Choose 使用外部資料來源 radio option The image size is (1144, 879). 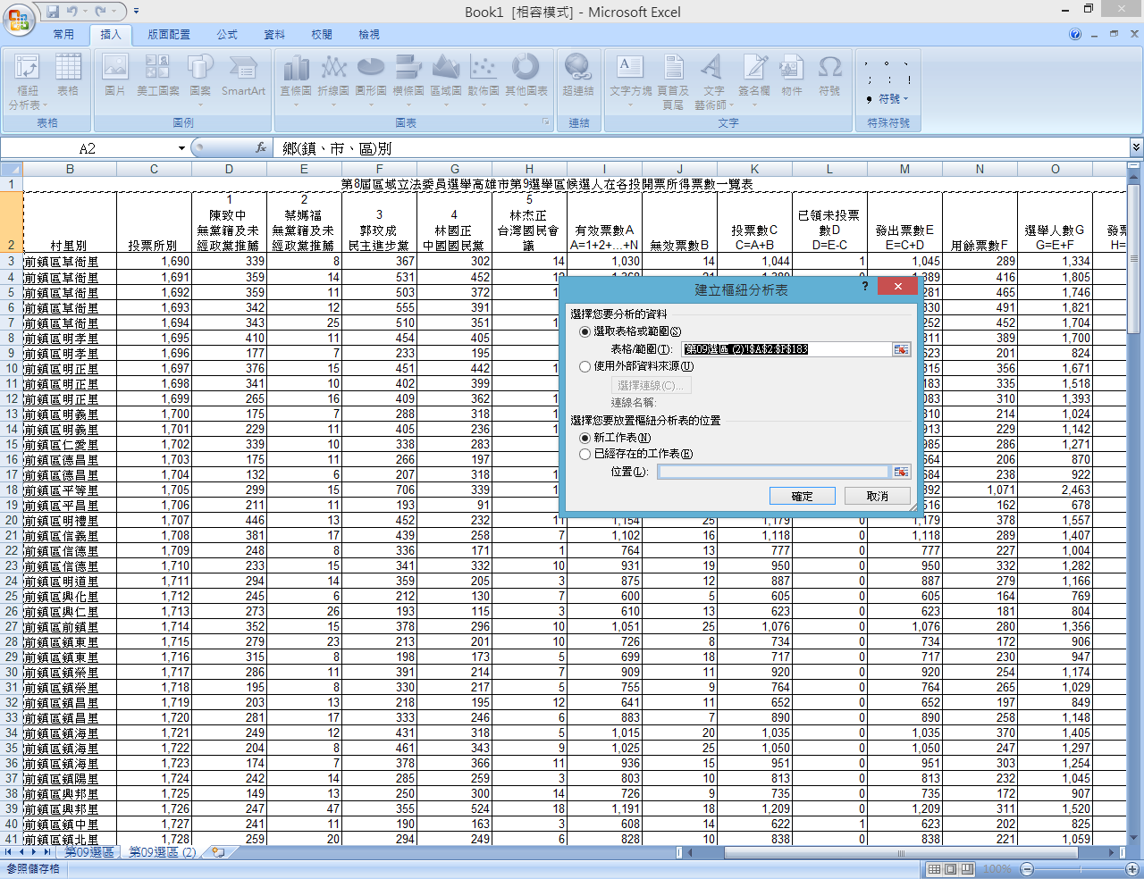585,366
